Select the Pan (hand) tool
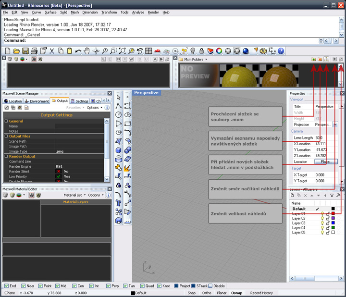The image size is (346, 297). [x=86, y=51]
